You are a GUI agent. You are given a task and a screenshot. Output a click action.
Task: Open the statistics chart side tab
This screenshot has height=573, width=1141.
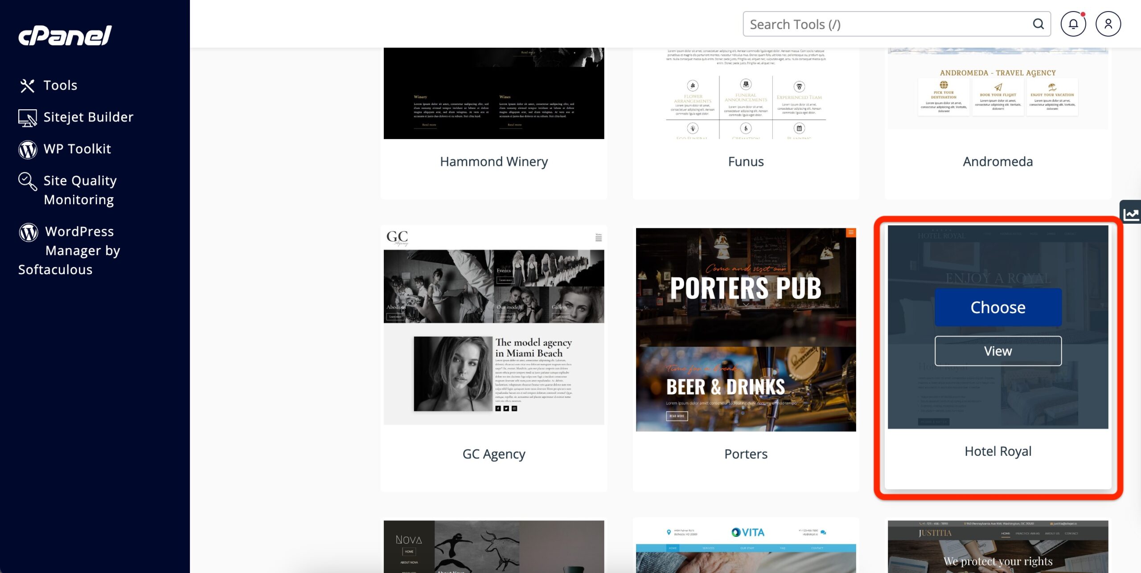pos(1131,212)
